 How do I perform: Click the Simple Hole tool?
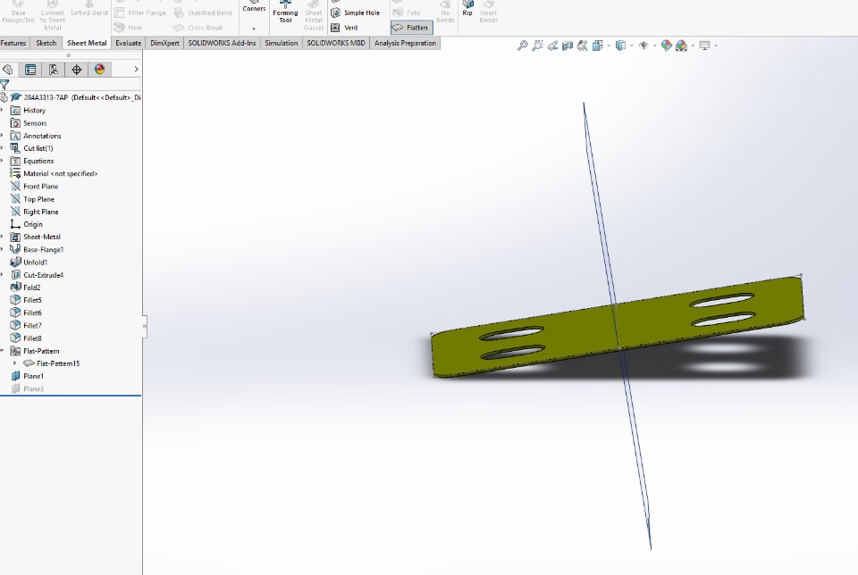(x=355, y=12)
